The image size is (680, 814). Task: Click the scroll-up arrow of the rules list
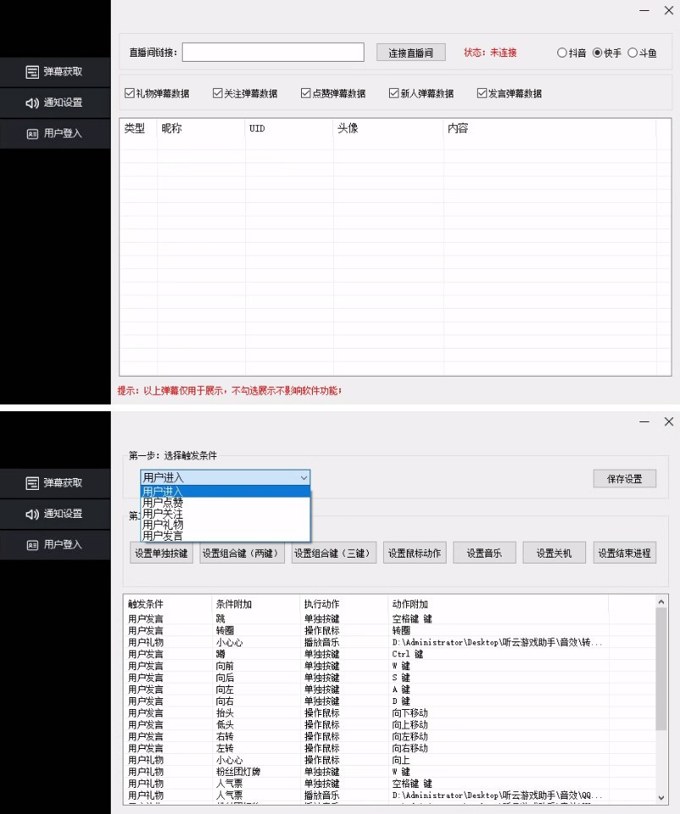[x=661, y=602]
